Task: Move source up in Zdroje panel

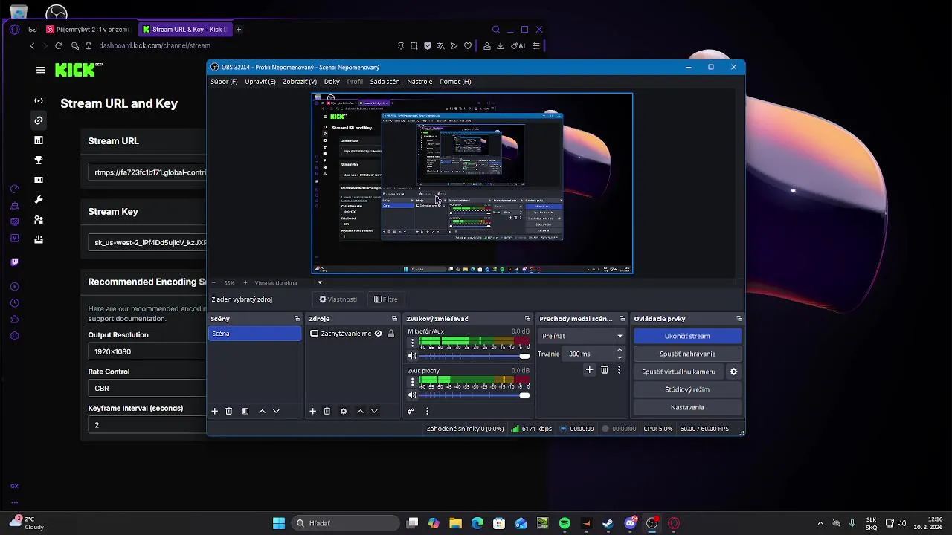Action: (x=360, y=411)
